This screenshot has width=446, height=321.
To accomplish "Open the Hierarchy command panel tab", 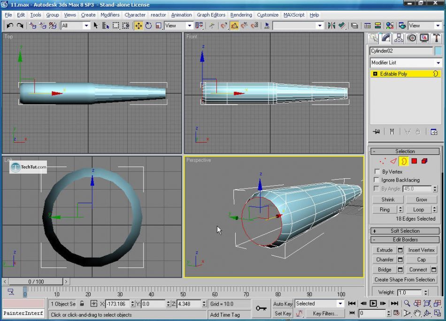I will [399, 38].
